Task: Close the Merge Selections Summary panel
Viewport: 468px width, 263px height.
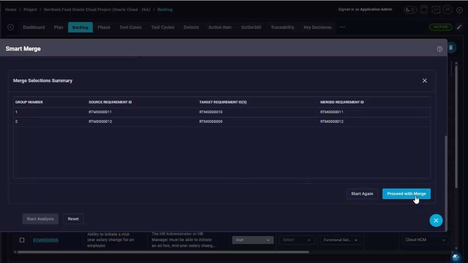Action: (x=425, y=80)
